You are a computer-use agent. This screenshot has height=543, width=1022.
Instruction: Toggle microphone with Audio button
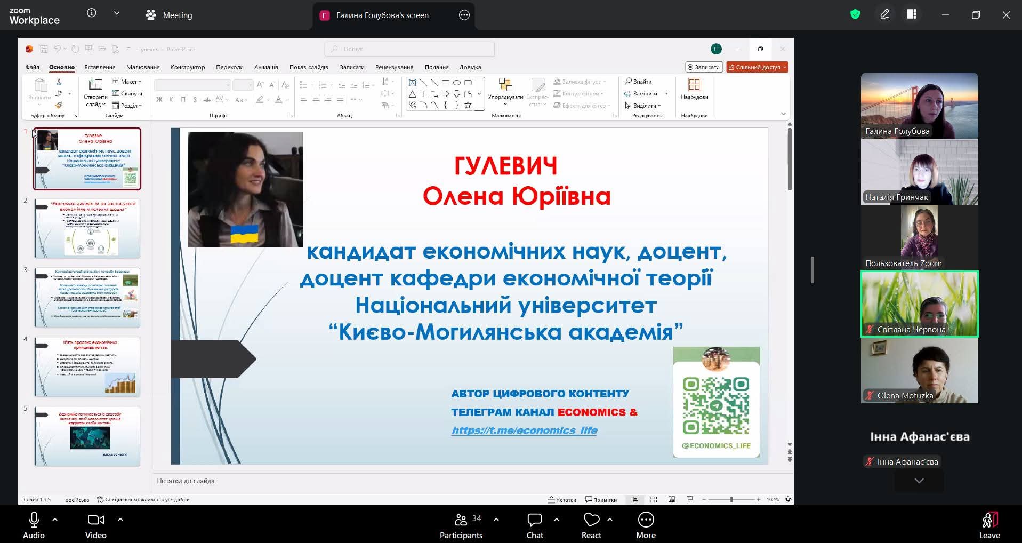[34, 525]
